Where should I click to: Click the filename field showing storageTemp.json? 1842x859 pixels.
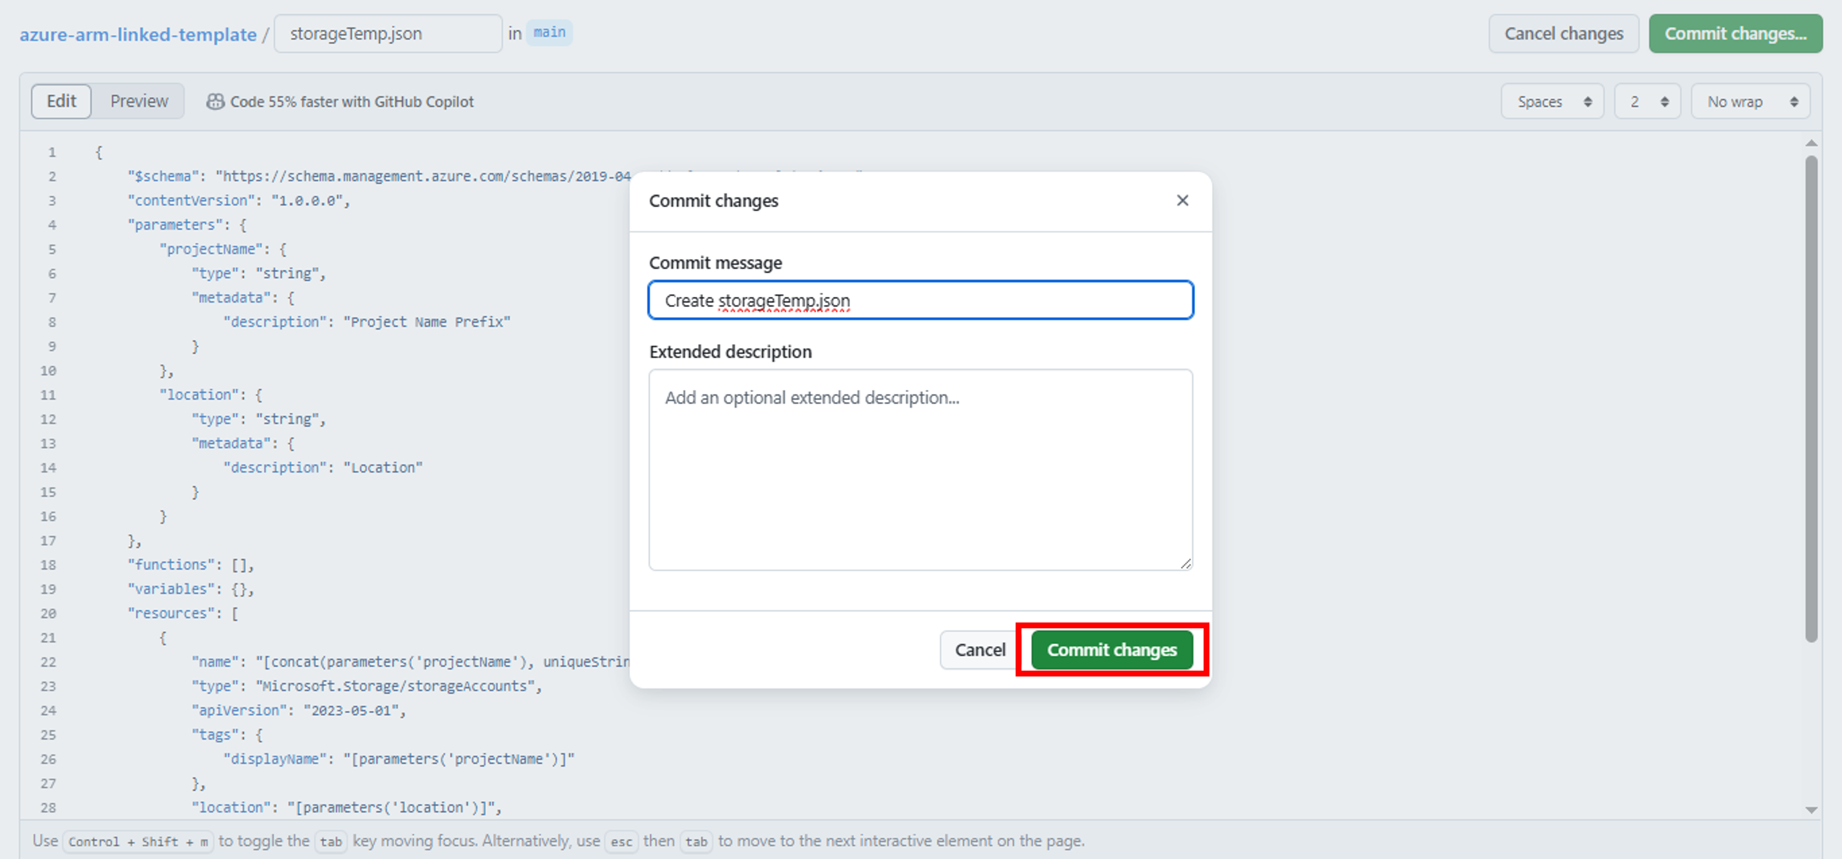point(388,33)
